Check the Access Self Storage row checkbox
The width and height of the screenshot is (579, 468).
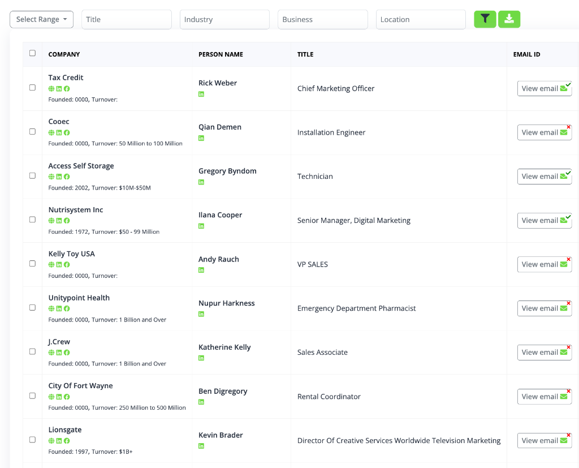pyautogui.click(x=32, y=175)
